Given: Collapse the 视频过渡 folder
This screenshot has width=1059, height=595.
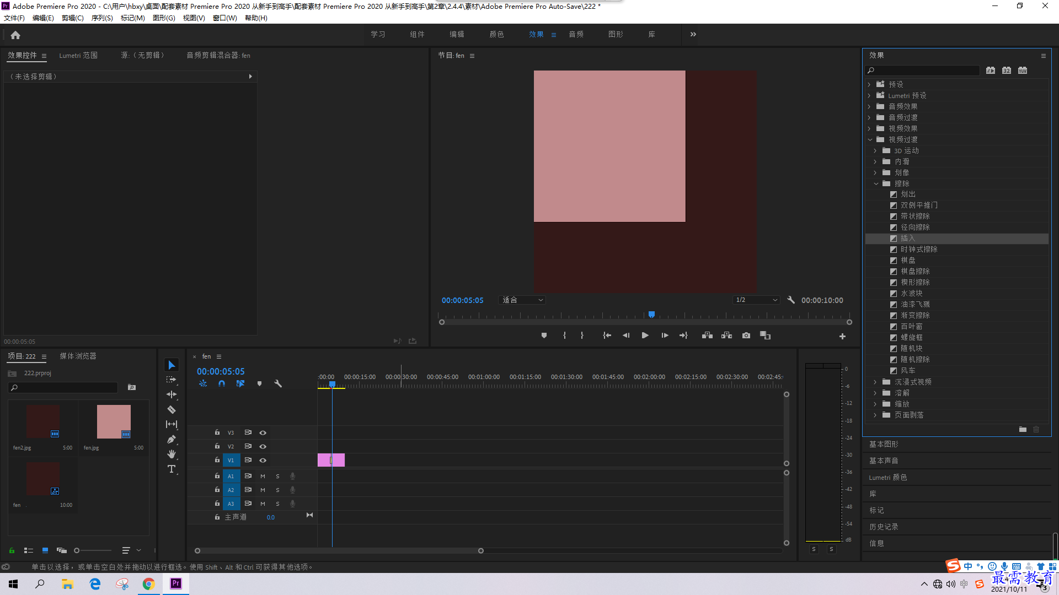Looking at the screenshot, I should [x=870, y=139].
